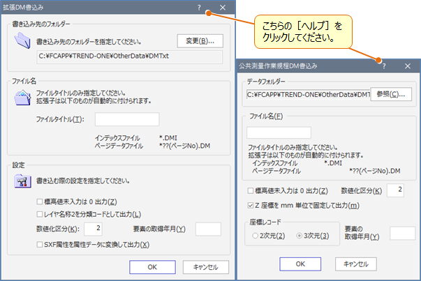Click the 座標レコード group label
Viewport: 421px width, 281px height.
[265, 222]
